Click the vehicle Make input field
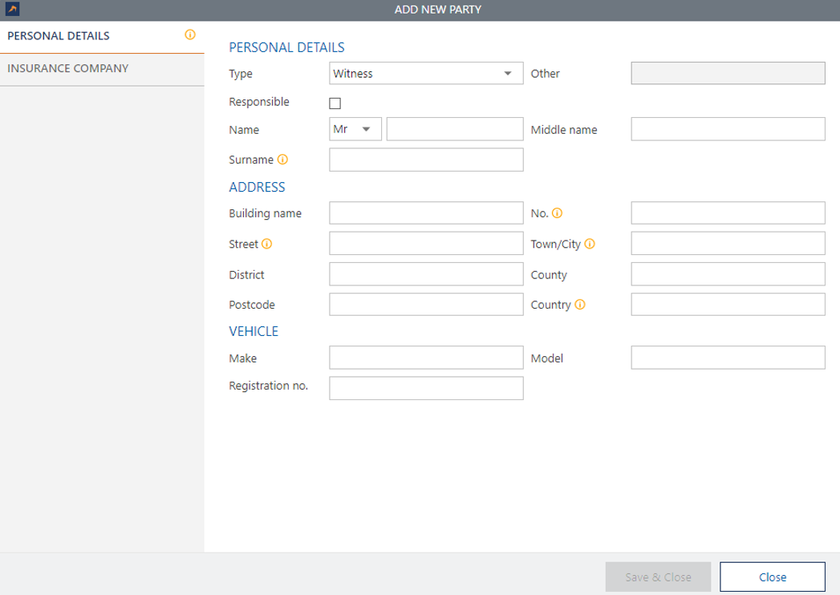 tap(426, 358)
